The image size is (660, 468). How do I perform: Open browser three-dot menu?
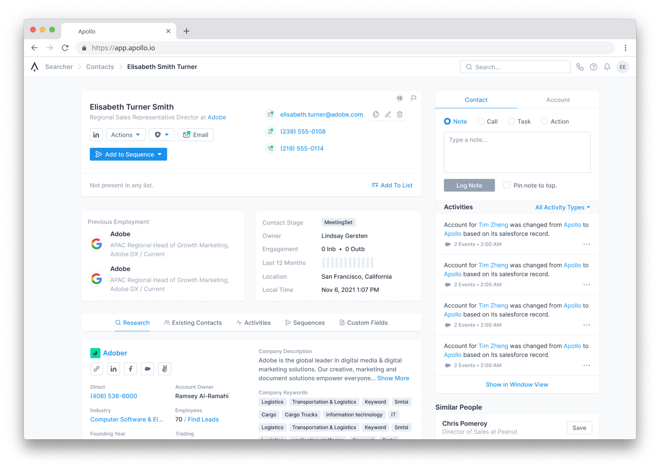(x=625, y=48)
